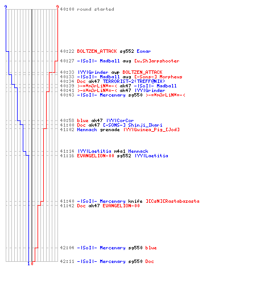
Task: Click |YY|CorCor at 40:58
Action: click(120, 120)
